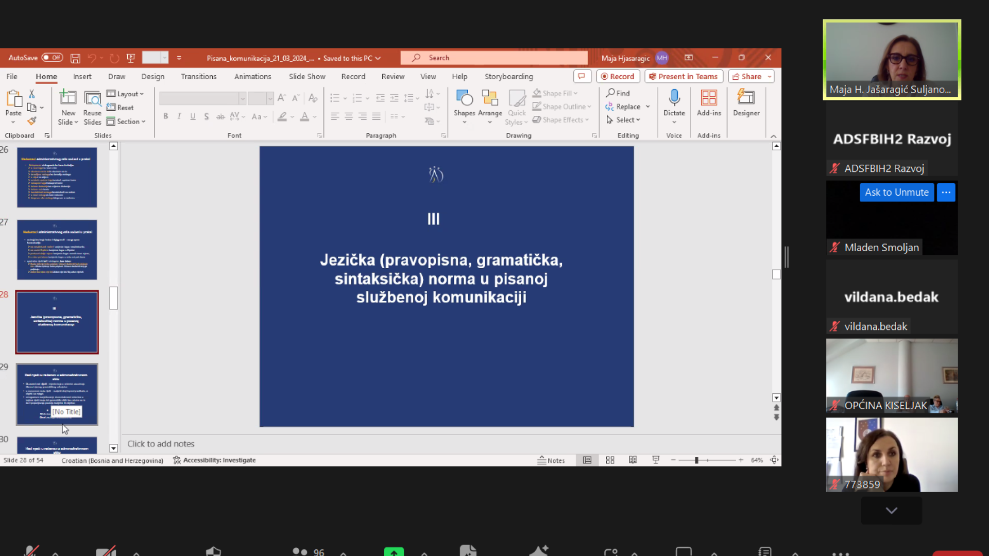The width and height of the screenshot is (989, 556).
Task: Expand the Section dropdown
Action: [x=126, y=121]
